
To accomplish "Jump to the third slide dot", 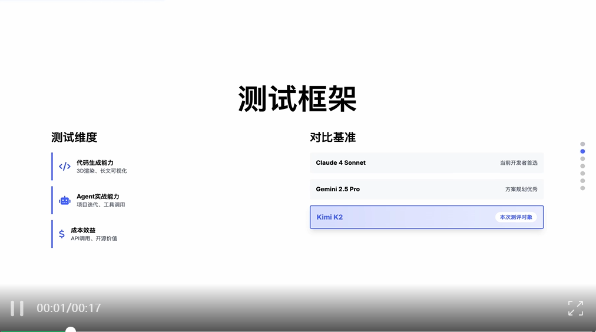I will click(582, 159).
